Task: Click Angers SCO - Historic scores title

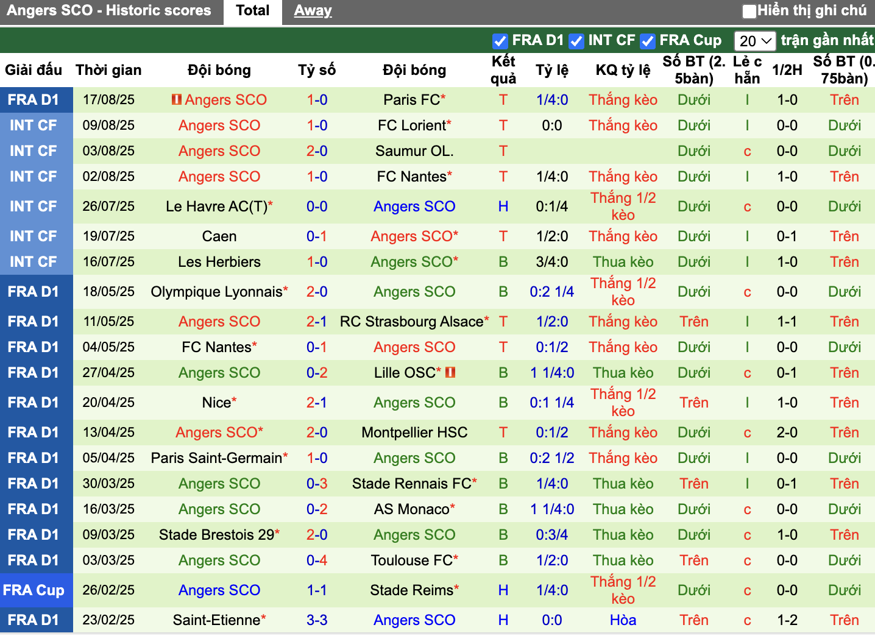Action: tap(109, 10)
